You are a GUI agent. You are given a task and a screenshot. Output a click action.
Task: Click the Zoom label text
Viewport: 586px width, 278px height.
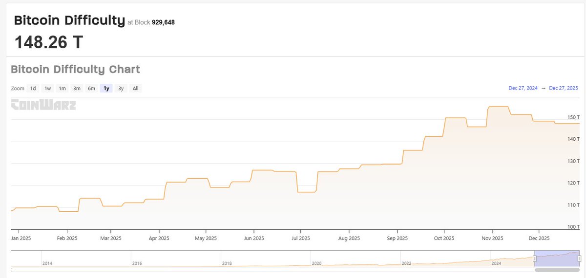(18, 89)
